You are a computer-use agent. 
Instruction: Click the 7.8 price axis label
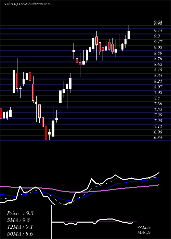click(157, 98)
